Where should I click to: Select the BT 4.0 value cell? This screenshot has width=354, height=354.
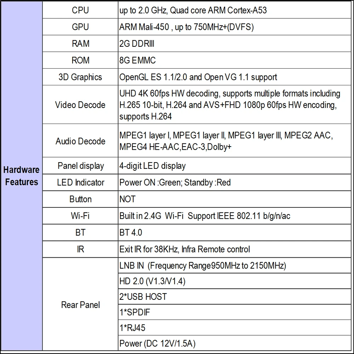tap(234, 233)
